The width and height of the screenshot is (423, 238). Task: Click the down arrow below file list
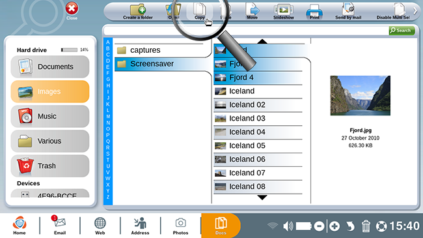[262, 198]
